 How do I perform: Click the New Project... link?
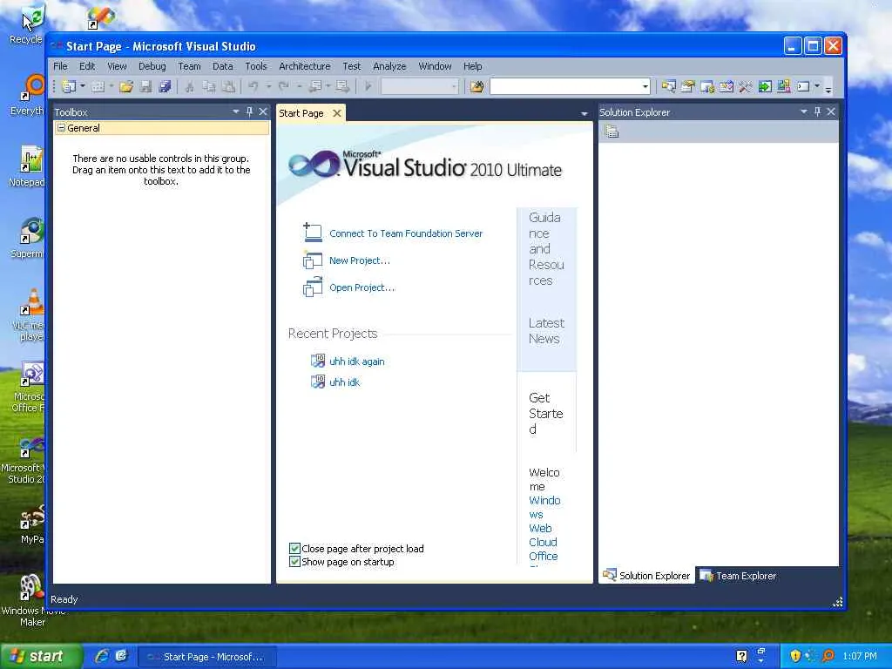pyautogui.click(x=360, y=260)
